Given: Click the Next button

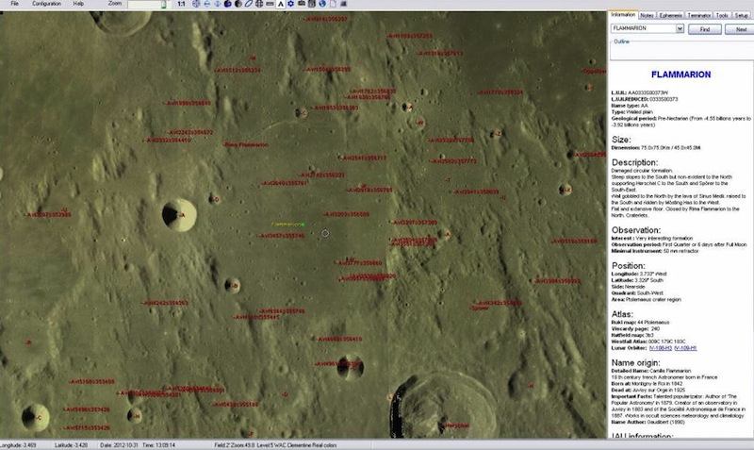Looking at the screenshot, I should pos(741,29).
